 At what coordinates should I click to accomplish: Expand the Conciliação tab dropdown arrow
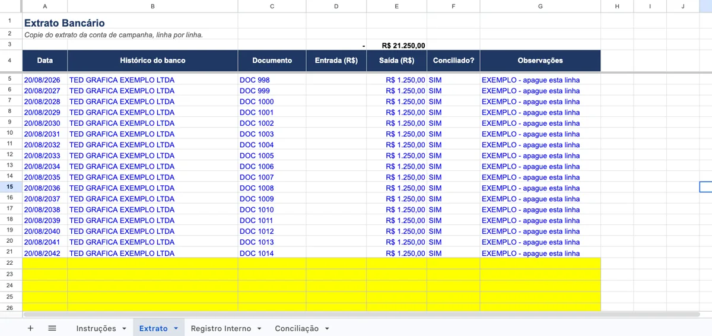click(327, 329)
